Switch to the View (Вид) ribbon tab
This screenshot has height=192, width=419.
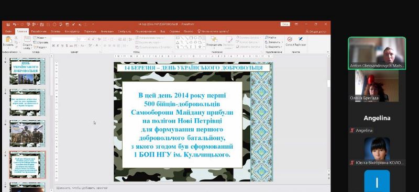click(162, 31)
